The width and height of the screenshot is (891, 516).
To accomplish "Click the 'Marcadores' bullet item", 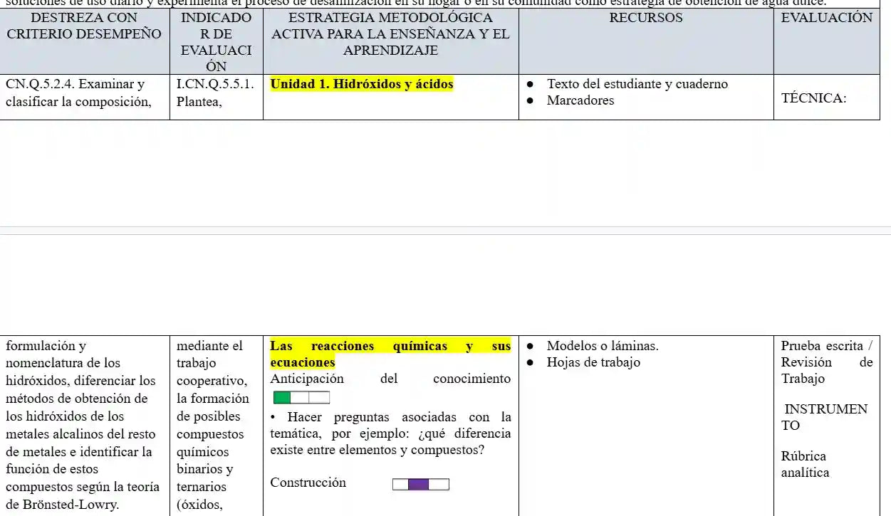I will pyautogui.click(x=580, y=100).
